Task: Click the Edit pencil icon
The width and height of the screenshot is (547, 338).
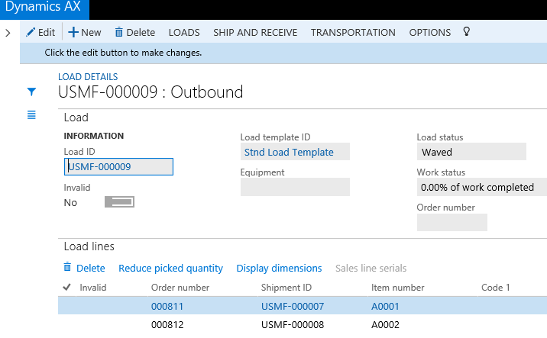Action: pyautogui.click(x=31, y=32)
